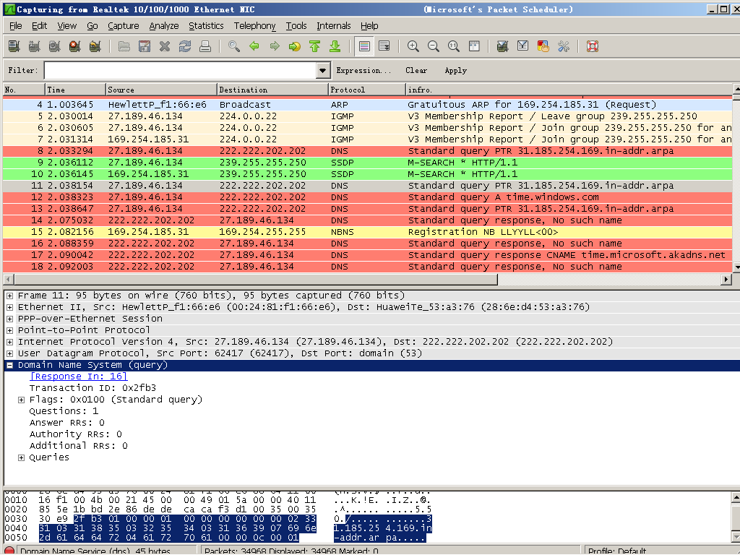This screenshot has height=555, width=740.
Task: Expand the User Datagram Protocol node
Action: 9,353
